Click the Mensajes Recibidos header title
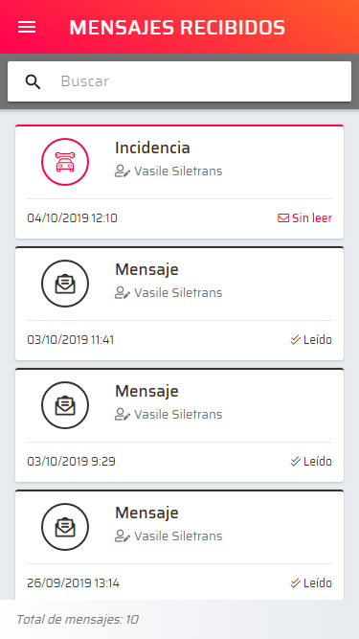The height and width of the screenshot is (639, 359). pyautogui.click(x=177, y=28)
